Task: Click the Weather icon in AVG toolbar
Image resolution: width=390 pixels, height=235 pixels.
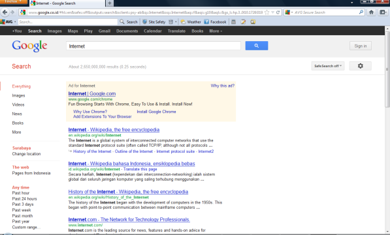Action: pos(183,22)
